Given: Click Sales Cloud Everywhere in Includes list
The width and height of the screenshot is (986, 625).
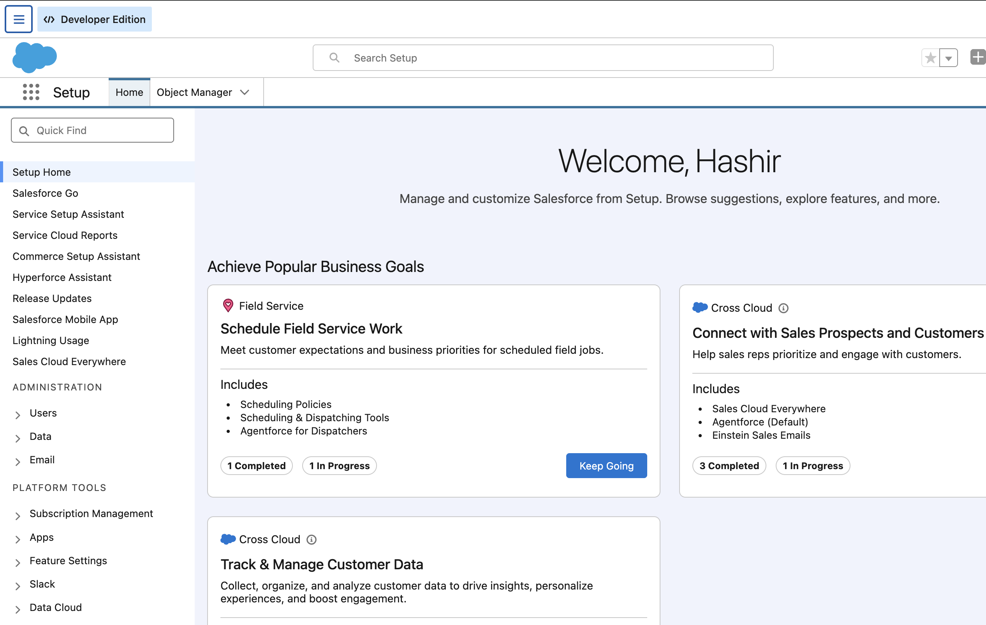Looking at the screenshot, I should point(769,409).
